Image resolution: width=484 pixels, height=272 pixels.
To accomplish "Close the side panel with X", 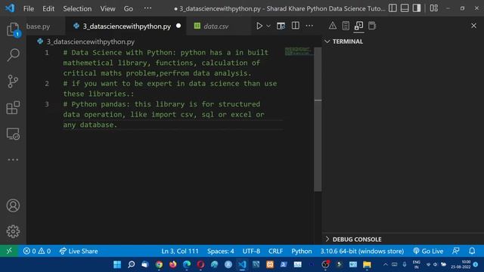I will coord(473,26).
